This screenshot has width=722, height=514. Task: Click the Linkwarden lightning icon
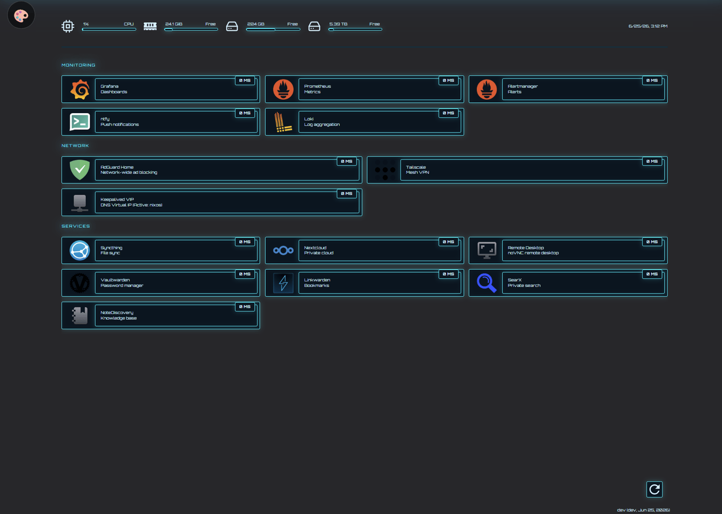coord(283,283)
